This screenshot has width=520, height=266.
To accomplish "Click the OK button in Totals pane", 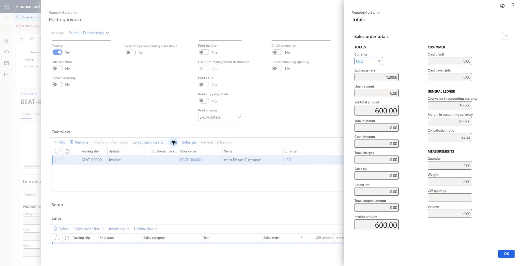I will 506,254.
